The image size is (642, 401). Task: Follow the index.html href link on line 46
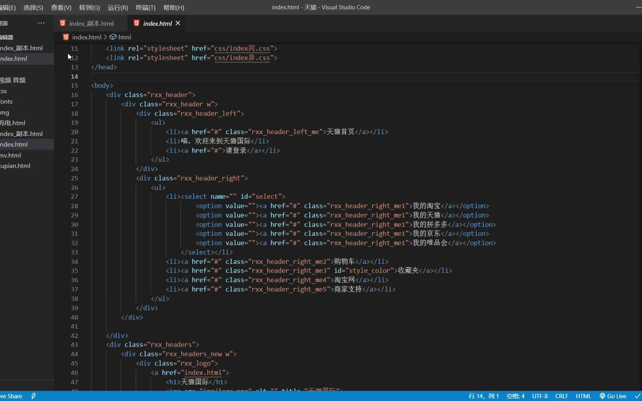(x=203, y=373)
